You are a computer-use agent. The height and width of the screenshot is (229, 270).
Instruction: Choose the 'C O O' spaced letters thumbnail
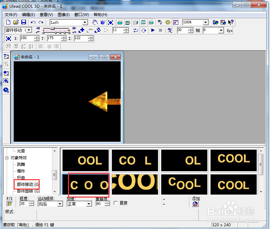(x=86, y=184)
